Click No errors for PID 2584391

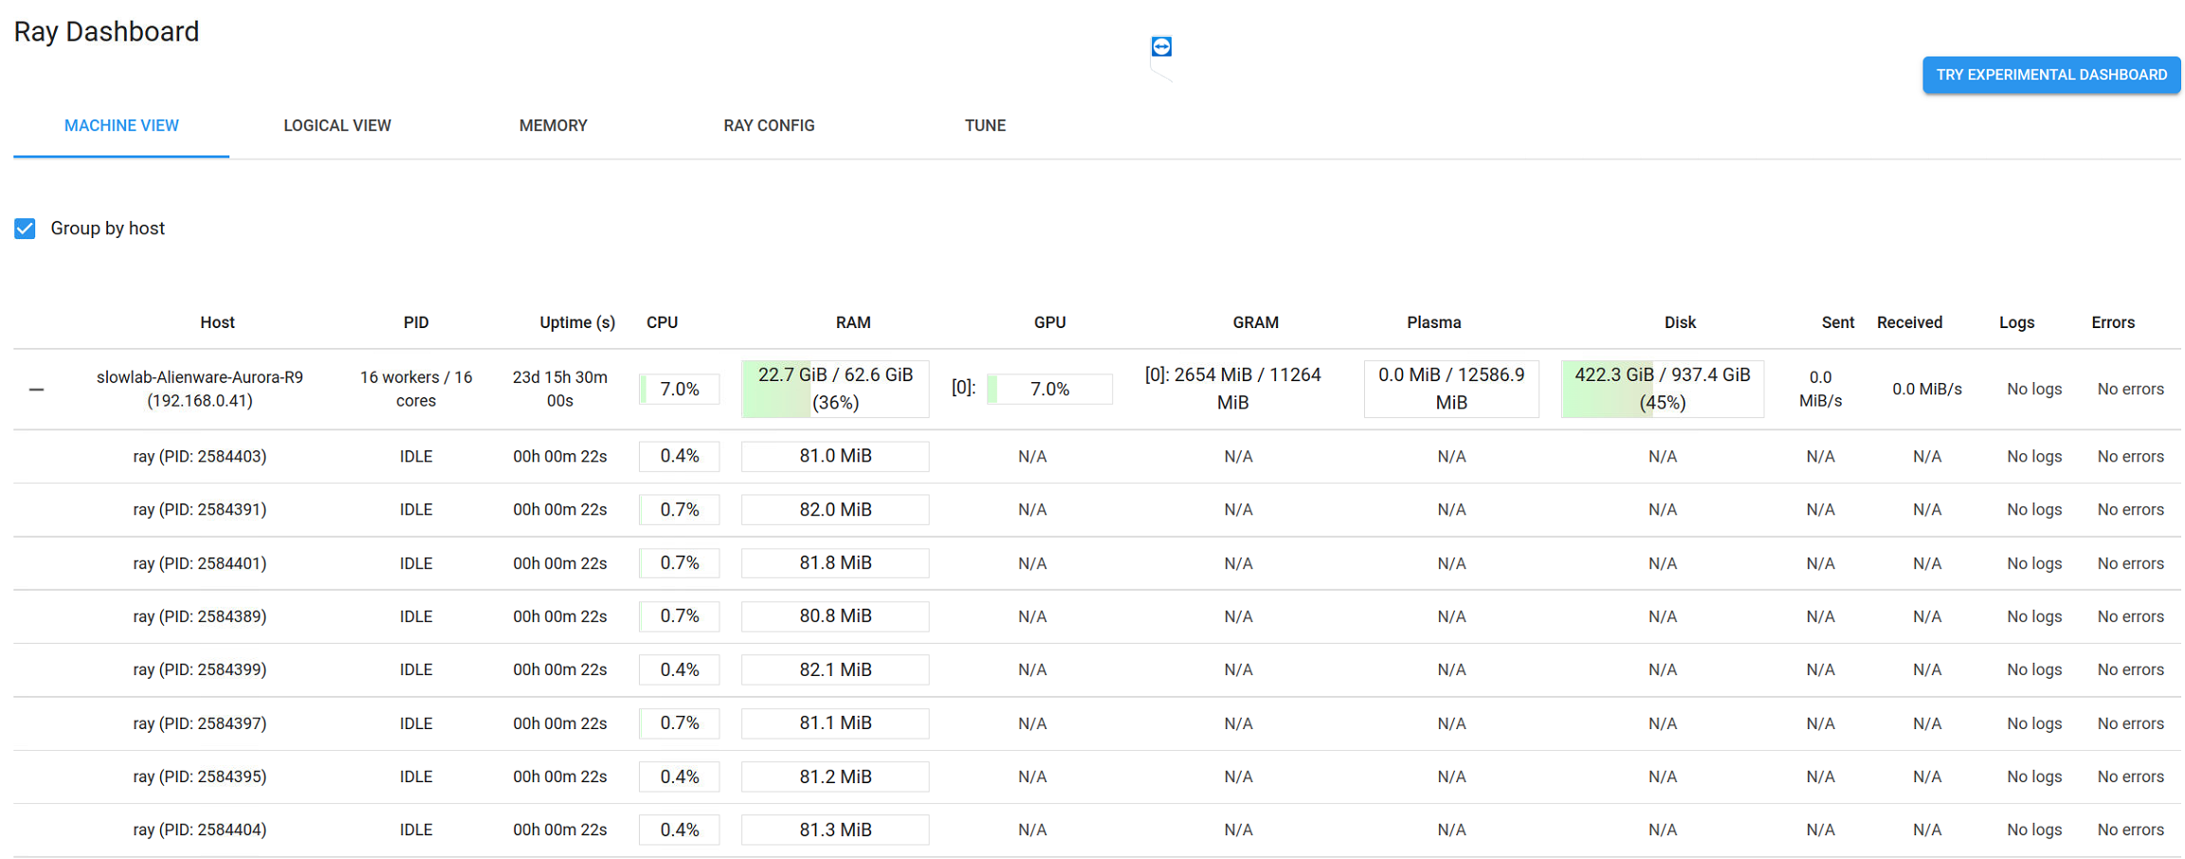point(2130,510)
